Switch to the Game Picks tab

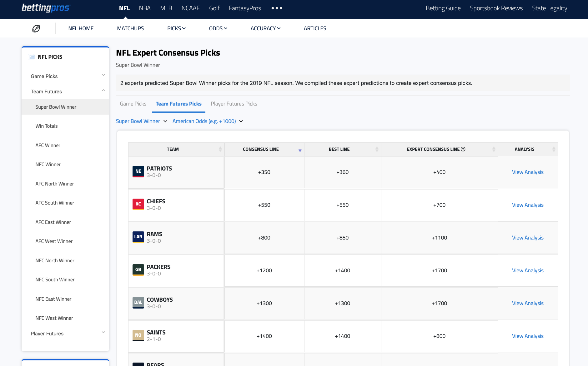click(133, 104)
